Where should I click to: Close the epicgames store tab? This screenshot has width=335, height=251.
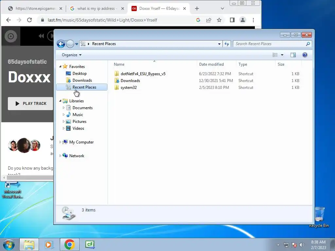pos(61,8)
